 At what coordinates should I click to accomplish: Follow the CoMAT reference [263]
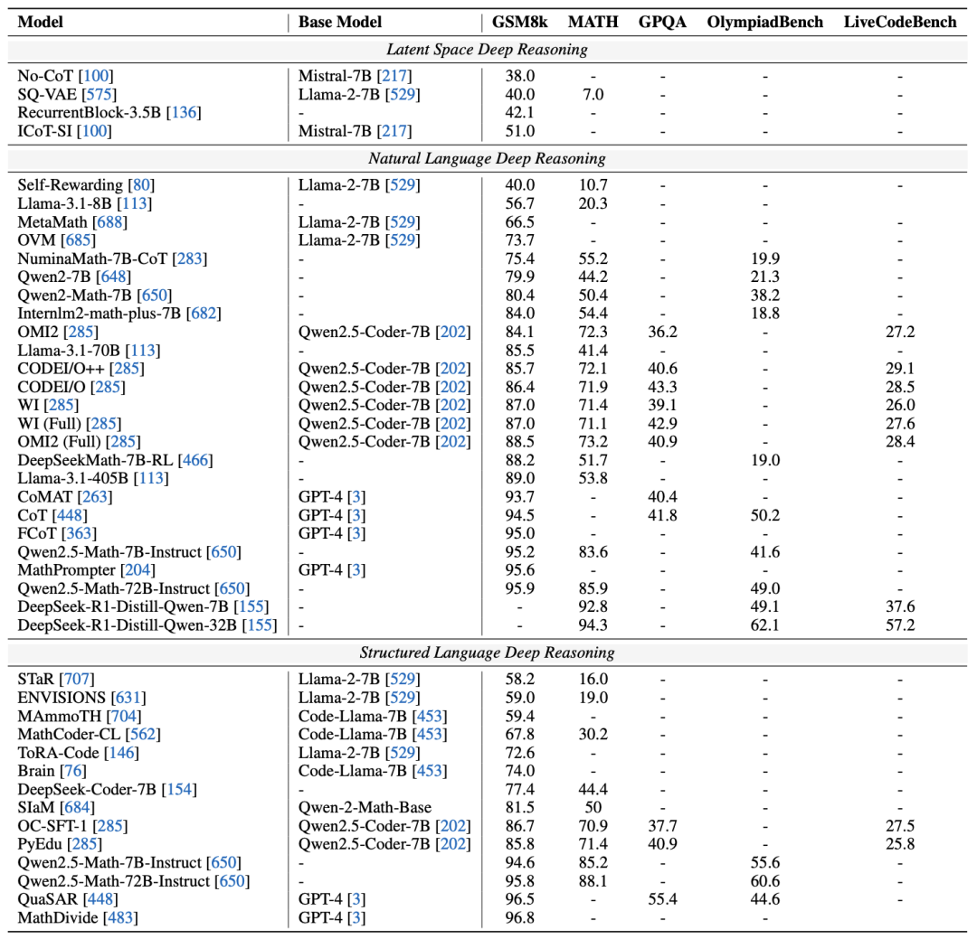click(95, 497)
